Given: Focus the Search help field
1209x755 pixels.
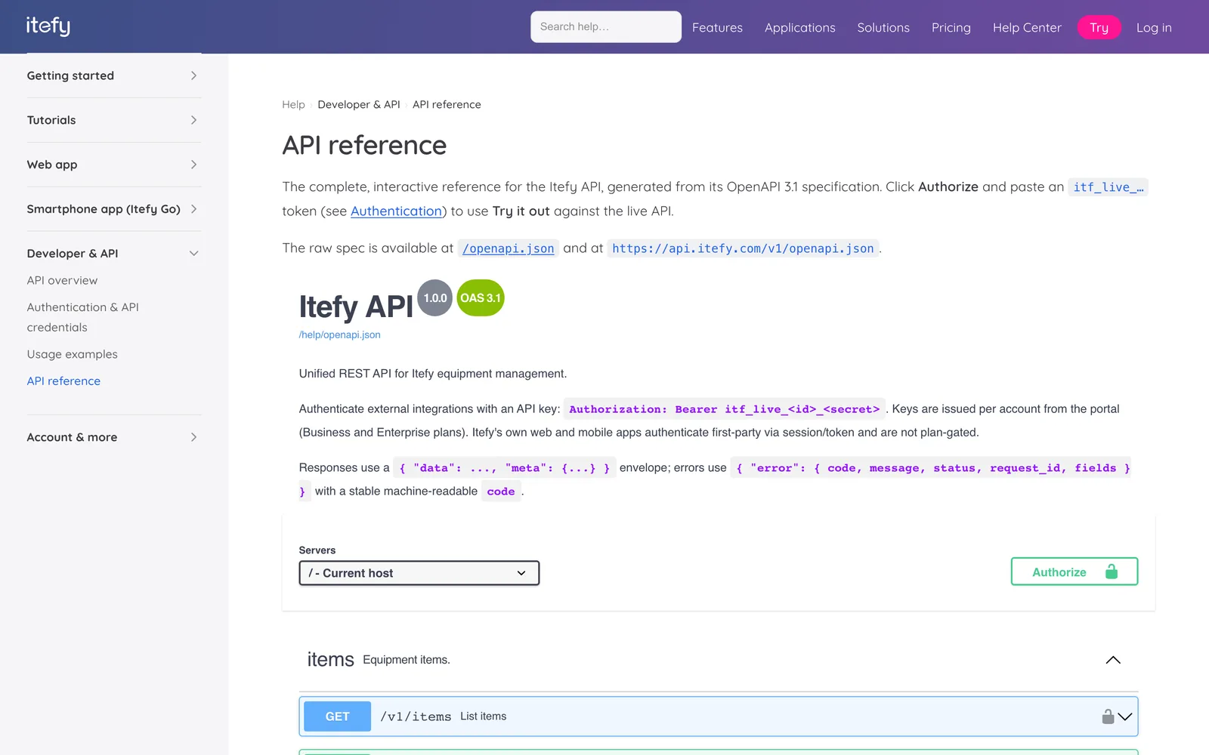Looking at the screenshot, I should [606, 26].
